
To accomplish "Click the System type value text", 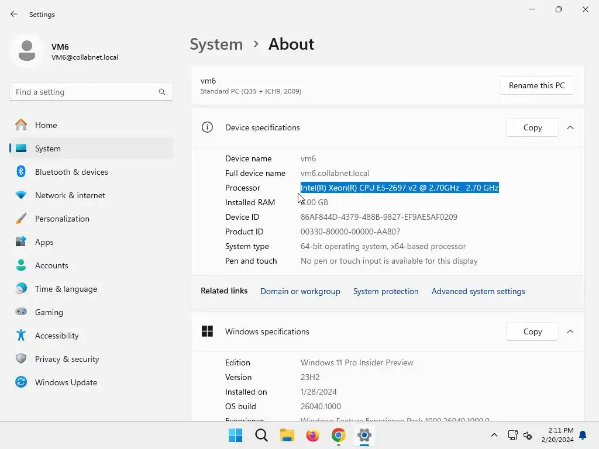I will 383,246.
